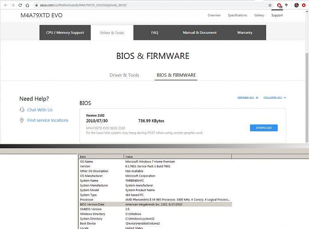This screenshot has width=309, height=229.
Task: Click the red browser menu icon
Action: [x=304, y=5]
